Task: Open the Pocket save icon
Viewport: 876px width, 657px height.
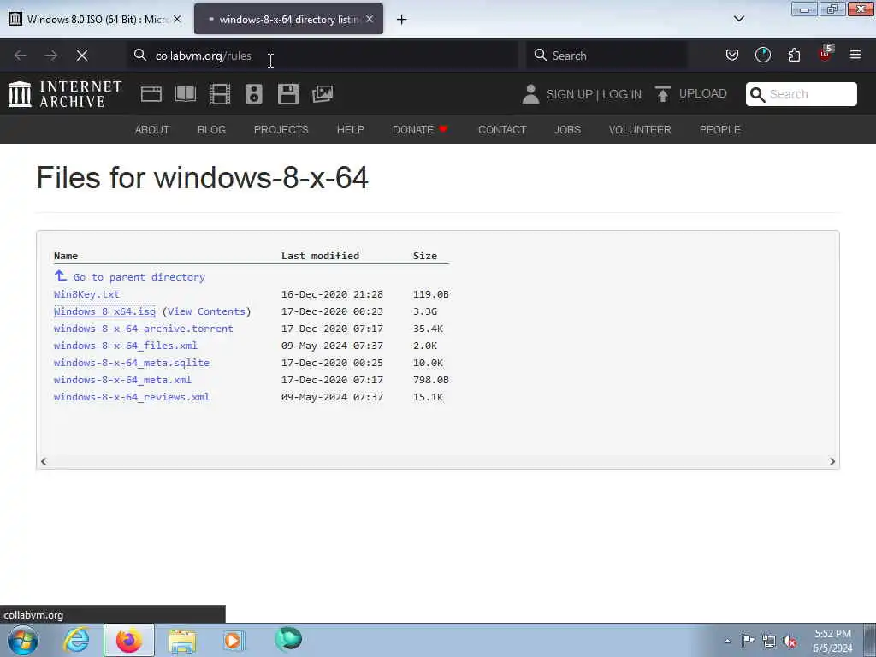Action: (x=732, y=55)
